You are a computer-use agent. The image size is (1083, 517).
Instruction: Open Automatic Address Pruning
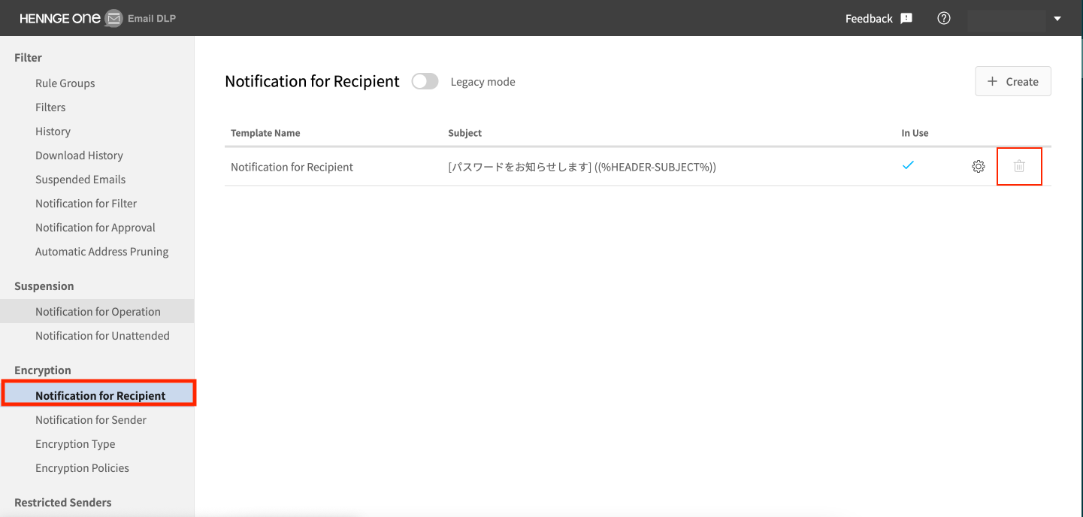[101, 251]
